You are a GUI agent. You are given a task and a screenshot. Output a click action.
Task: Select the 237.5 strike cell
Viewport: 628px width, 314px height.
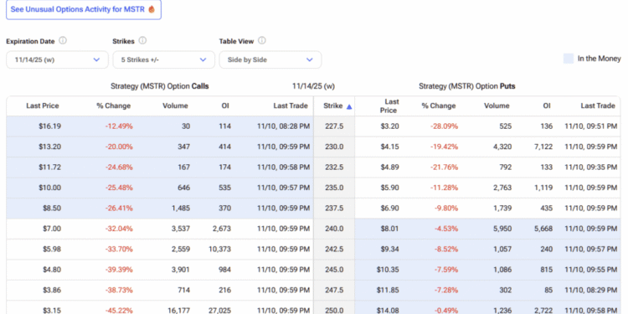[334, 208]
